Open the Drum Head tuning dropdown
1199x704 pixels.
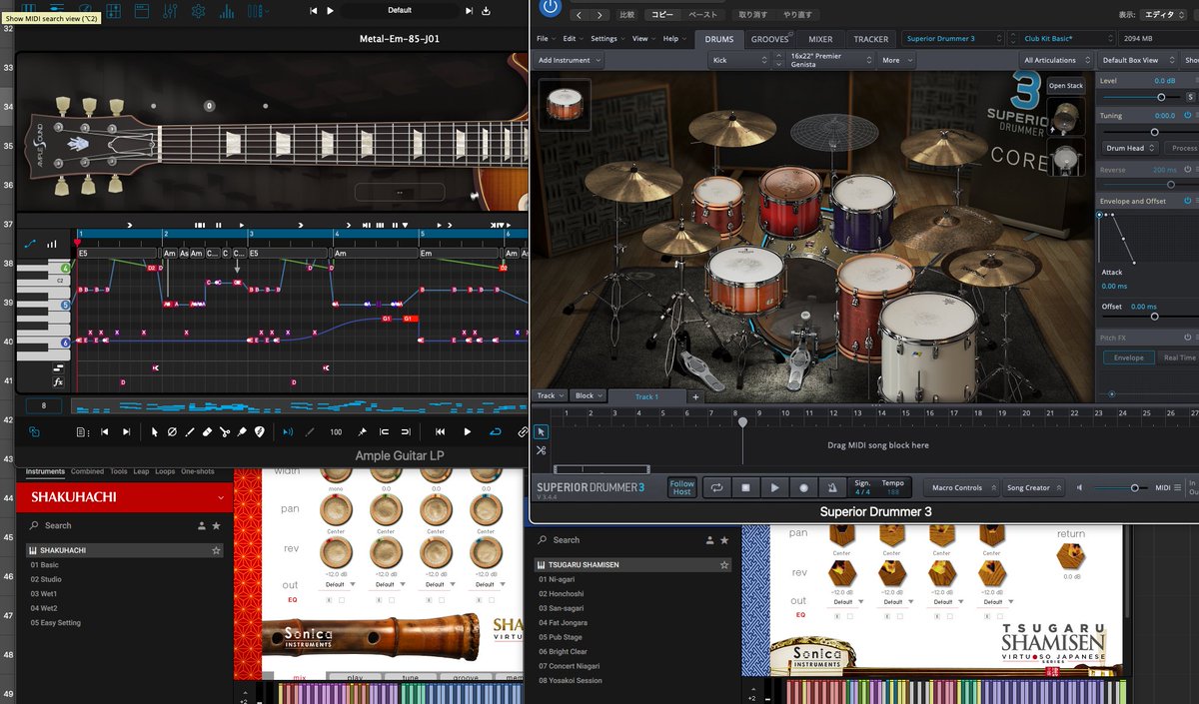click(x=1129, y=148)
